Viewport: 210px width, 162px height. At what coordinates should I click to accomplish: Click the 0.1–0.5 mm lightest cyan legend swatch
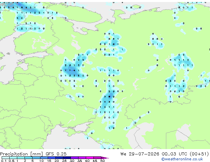coord(6,158)
